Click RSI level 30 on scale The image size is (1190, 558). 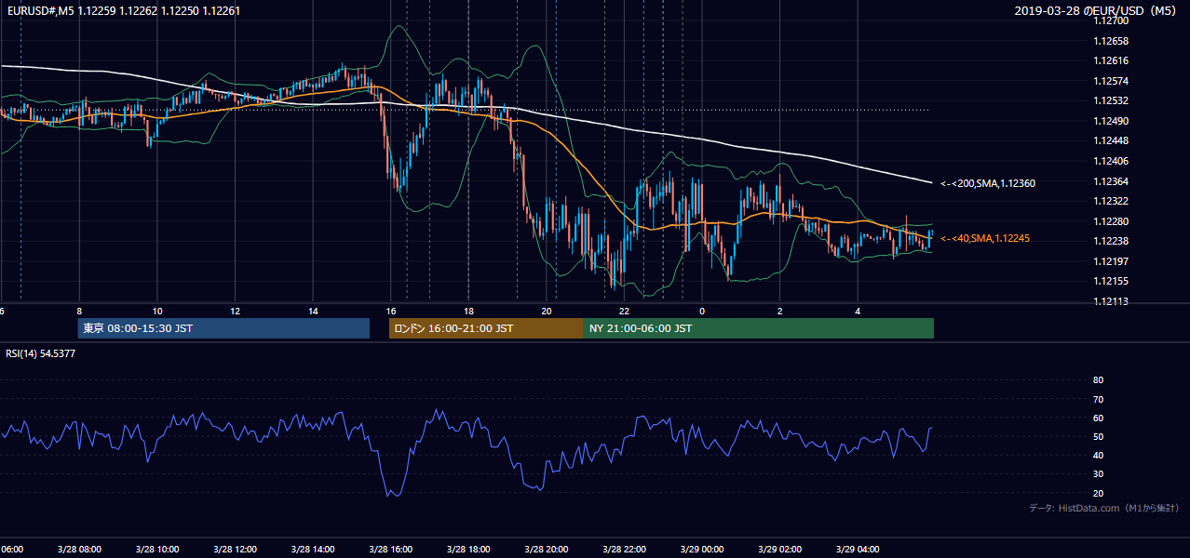(x=1098, y=474)
